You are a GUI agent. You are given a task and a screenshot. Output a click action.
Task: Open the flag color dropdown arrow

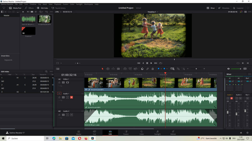click(x=161, y=69)
